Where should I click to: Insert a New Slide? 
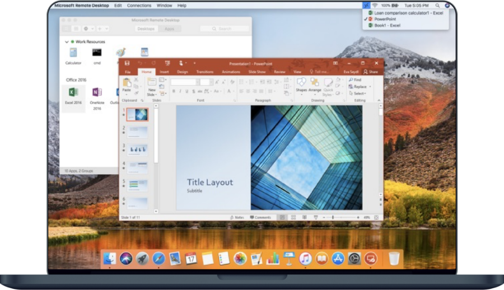[152, 87]
